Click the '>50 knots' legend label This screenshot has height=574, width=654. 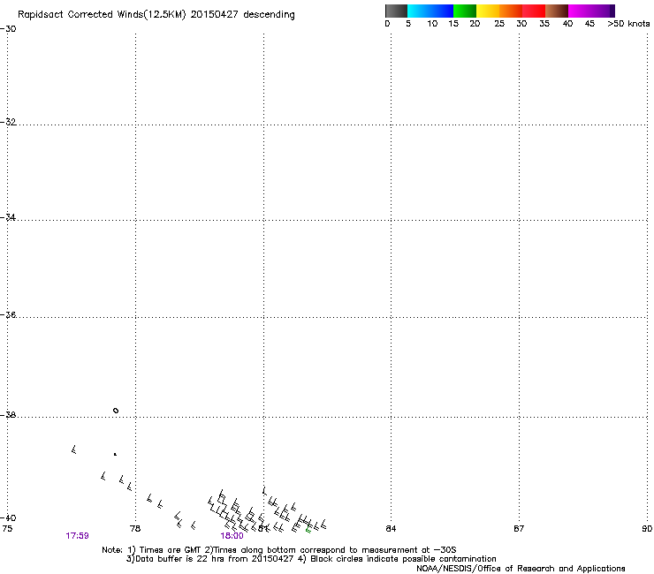coord(628,24)
